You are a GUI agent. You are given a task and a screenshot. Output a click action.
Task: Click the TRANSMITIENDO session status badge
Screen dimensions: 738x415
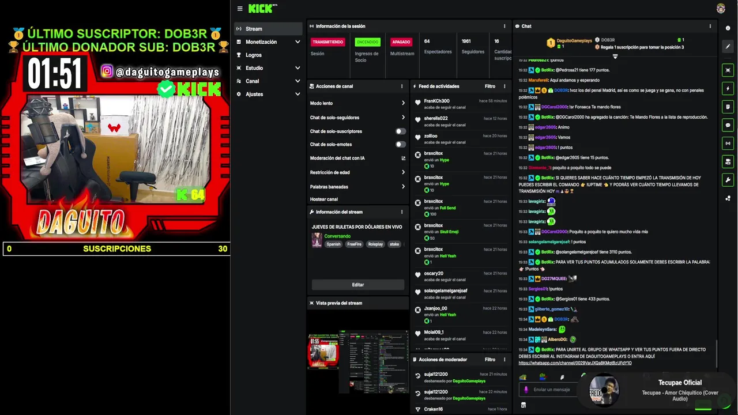pyautogui.click(x=327, y=42)
